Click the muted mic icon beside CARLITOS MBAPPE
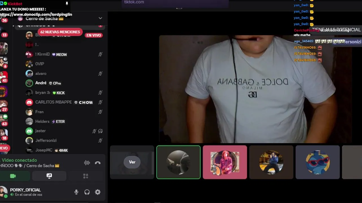This screenshot has height=203, width=362. click(x=100, y=102)
